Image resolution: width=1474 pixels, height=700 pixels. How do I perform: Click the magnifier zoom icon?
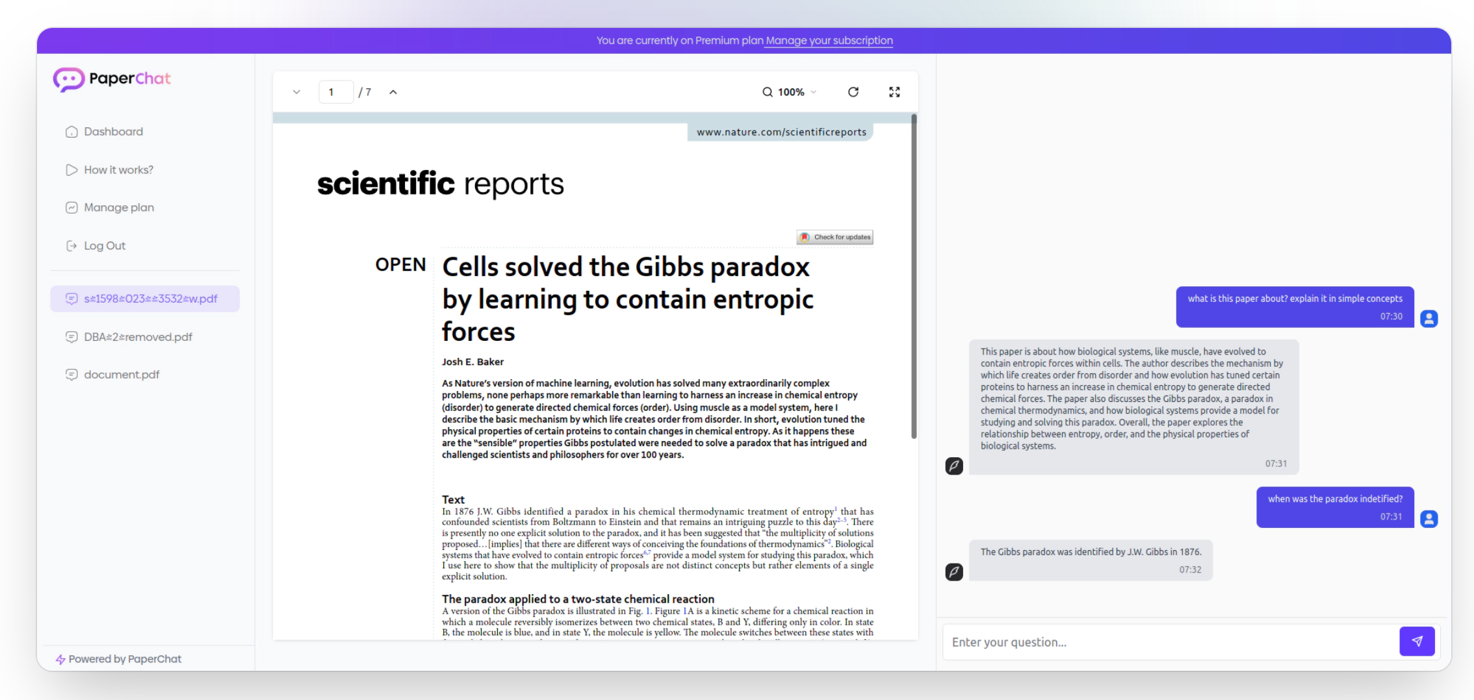coord(768,92)
